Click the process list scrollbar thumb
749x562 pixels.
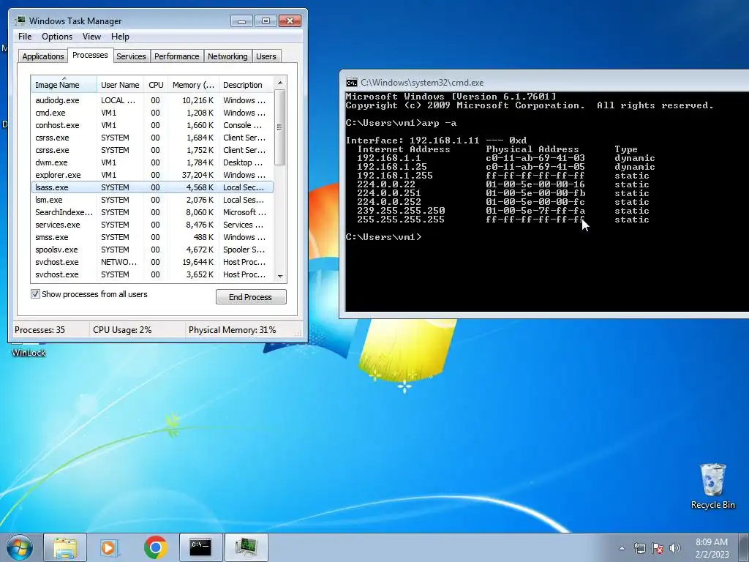[280, 127]
